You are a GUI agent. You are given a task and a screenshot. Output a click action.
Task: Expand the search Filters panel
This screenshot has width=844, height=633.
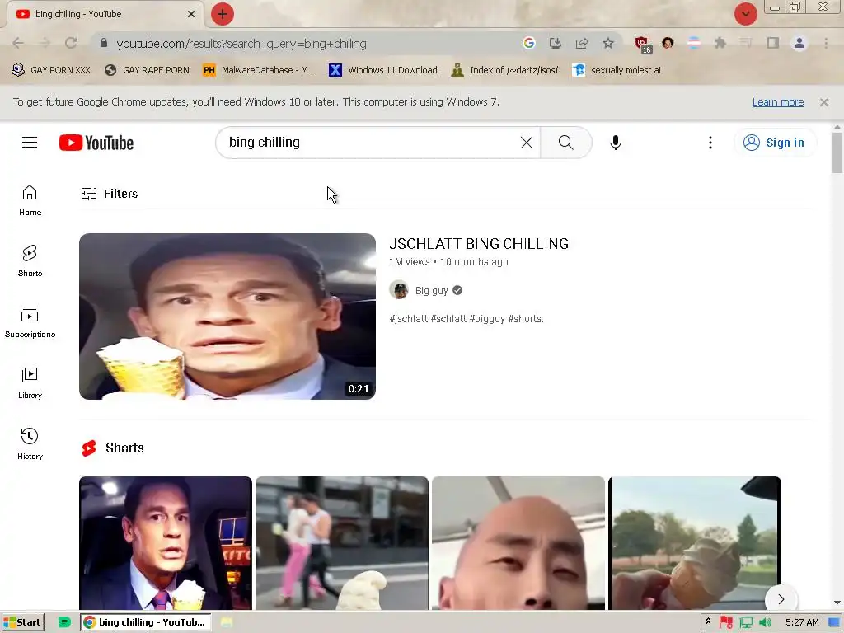pos(110,193)
